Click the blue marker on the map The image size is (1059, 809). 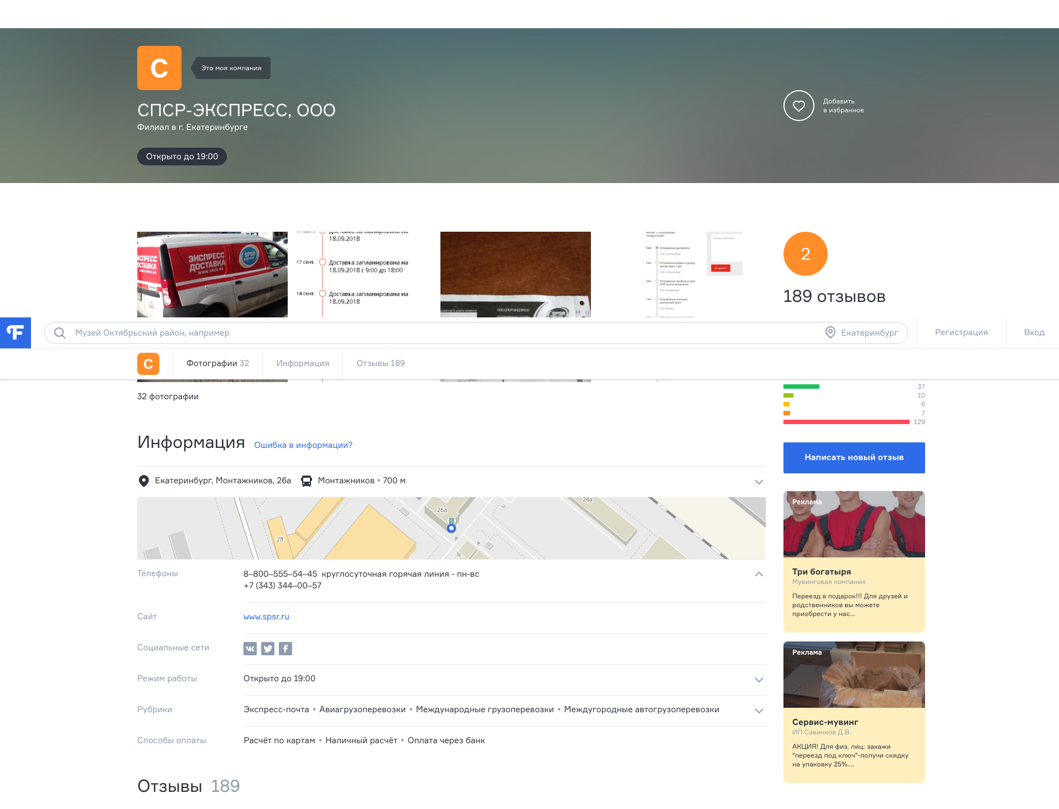[x=451, y=528]
